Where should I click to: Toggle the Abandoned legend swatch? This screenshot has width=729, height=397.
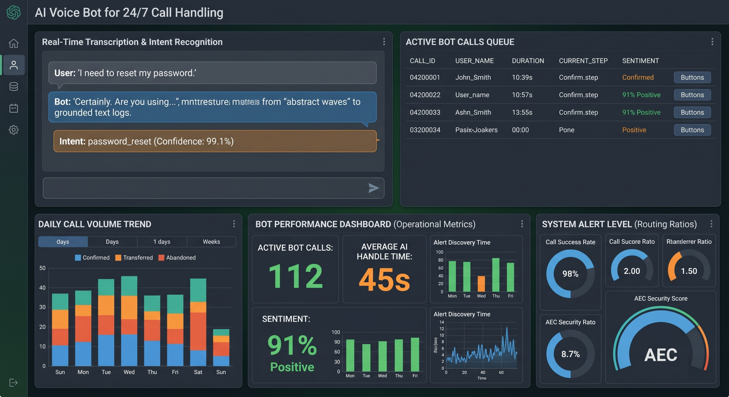161,258
